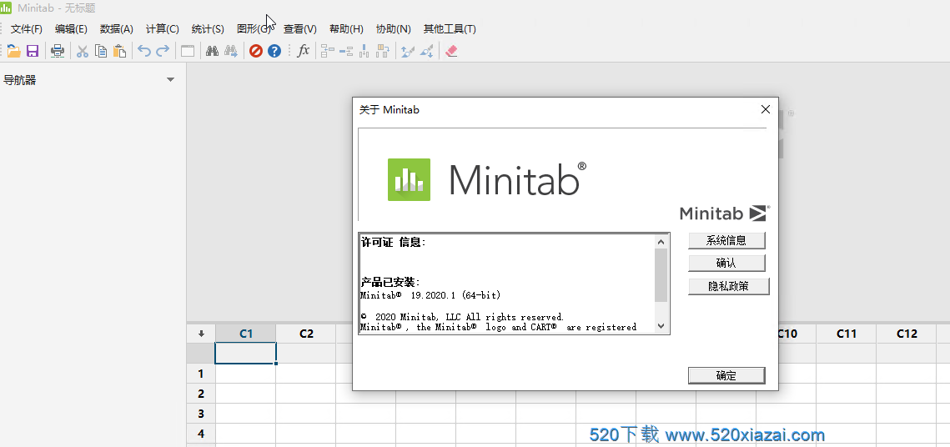
Task: Click the insert column toolbar icon
Action: click(x=364, y=51)
